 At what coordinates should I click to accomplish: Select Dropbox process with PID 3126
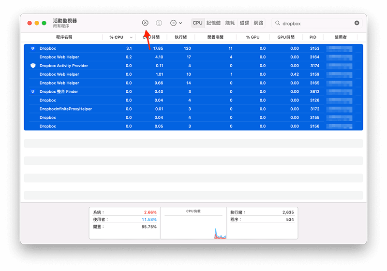click(x=193, y=100)
